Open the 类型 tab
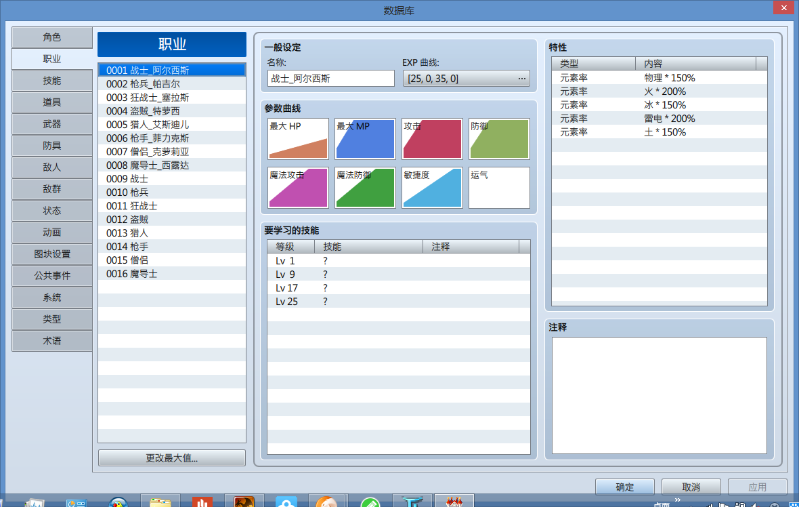 [52, 319]
